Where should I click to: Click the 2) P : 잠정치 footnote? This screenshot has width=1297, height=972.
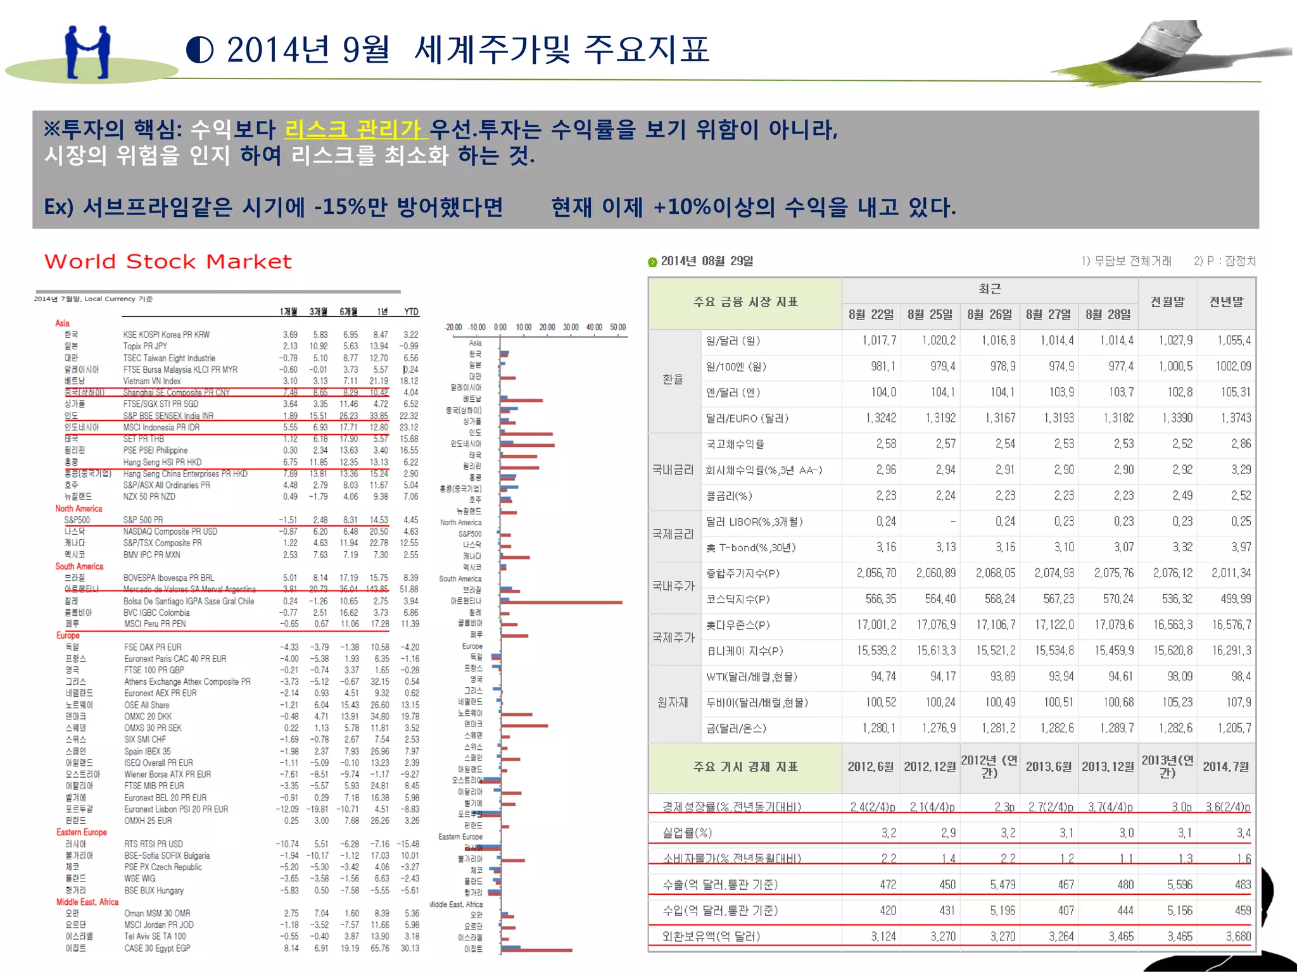click(1224, 261)
